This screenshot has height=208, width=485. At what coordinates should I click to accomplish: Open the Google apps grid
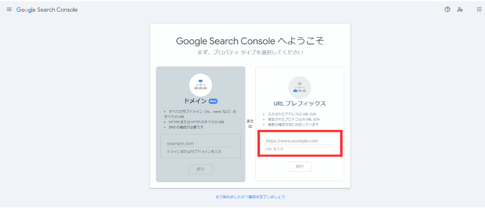pos(479,10)
